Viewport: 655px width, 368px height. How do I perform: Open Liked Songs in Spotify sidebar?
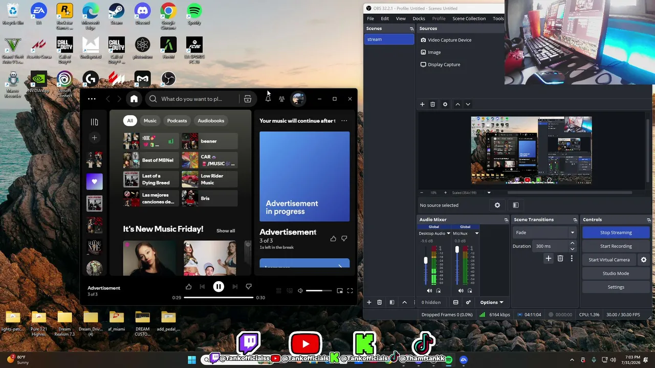pyautogui.click(x=94, y=181)
